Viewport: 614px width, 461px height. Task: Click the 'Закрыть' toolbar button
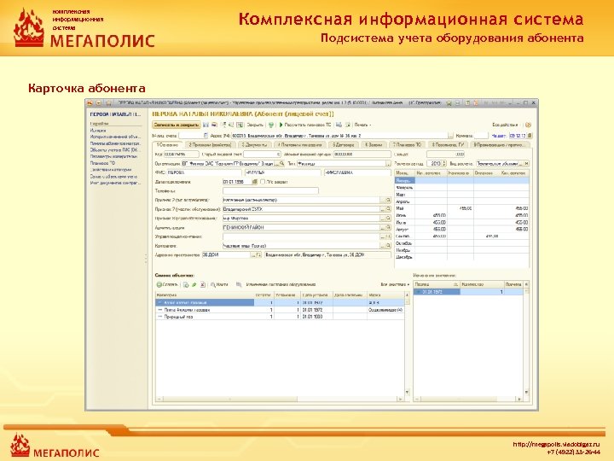[x=255, y=125]
